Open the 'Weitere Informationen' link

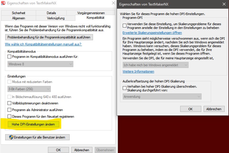click(x=138, y=71)
